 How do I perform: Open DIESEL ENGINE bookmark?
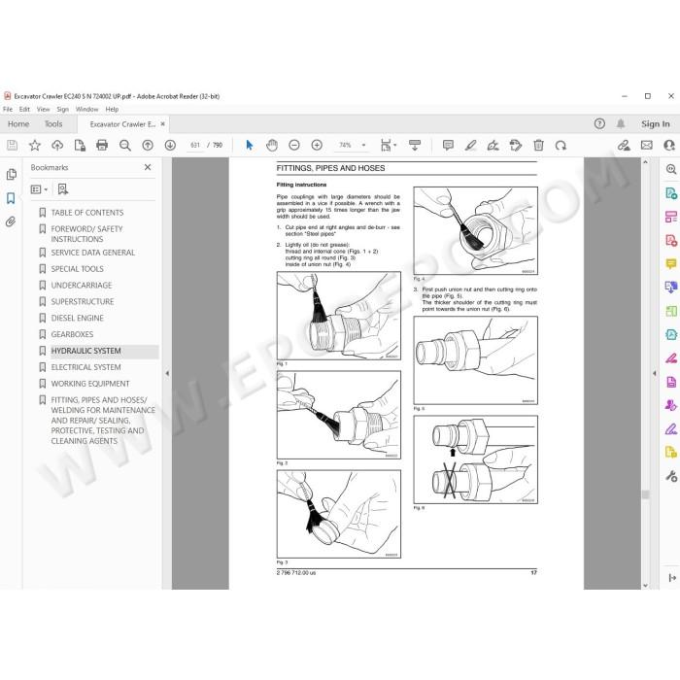[77, 318]
